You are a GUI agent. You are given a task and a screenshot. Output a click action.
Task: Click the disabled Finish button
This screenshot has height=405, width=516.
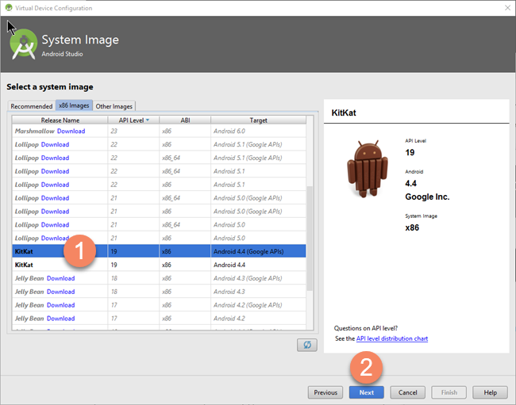pyautogui.click(x=449, y=392)
